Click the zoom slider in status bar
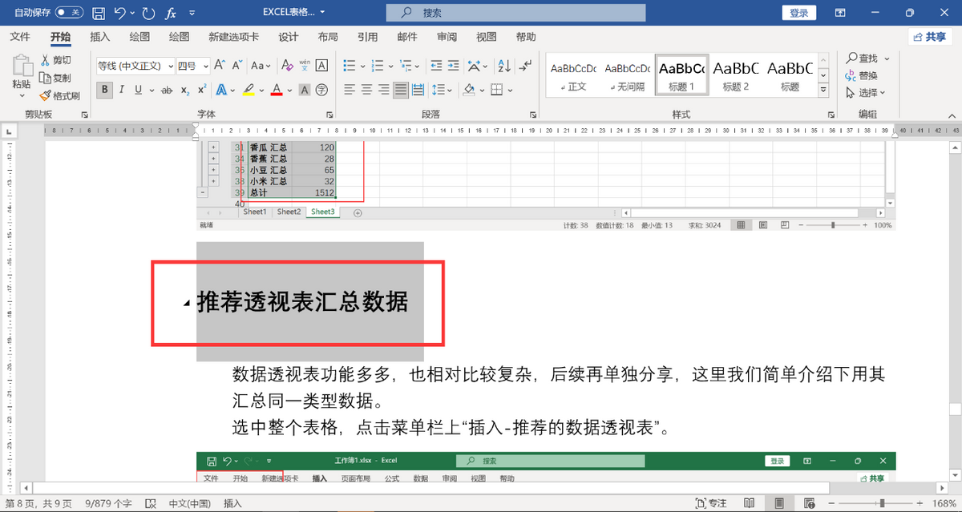 [882, 503]
